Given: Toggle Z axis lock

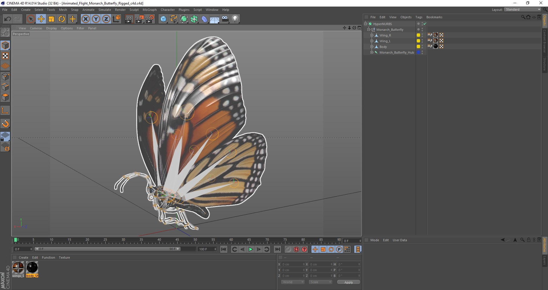Looking at the screenshot, I should tap(106, 19).
